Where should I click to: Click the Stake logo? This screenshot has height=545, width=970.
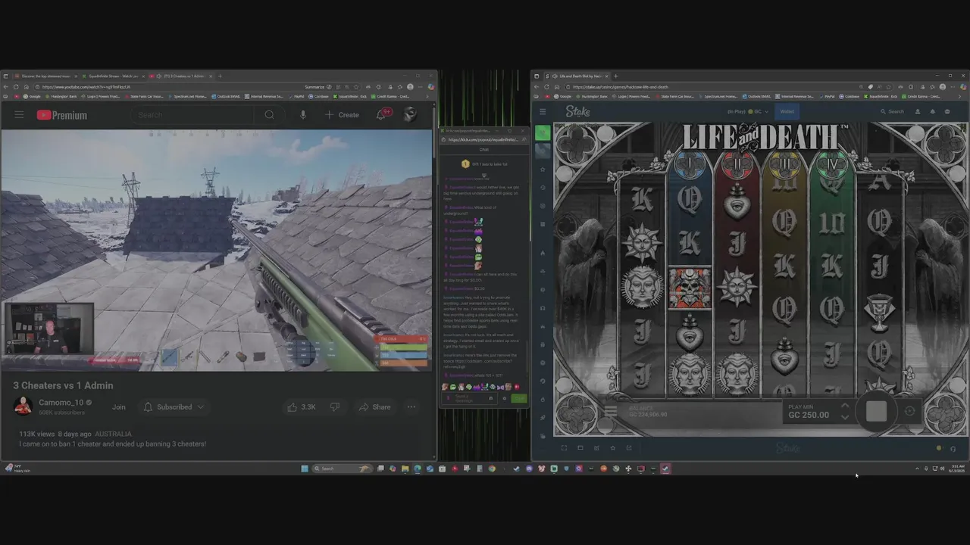[577, 111]
